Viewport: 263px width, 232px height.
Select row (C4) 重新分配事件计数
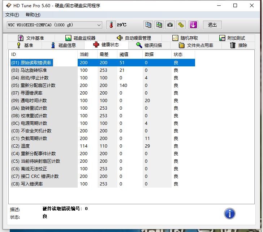tap(103, 154)
